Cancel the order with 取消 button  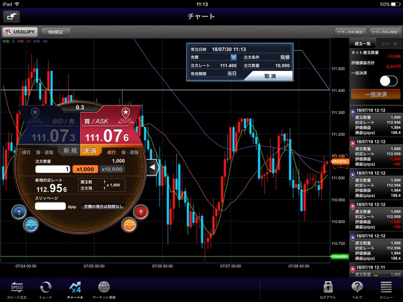[x=269, y=76]
